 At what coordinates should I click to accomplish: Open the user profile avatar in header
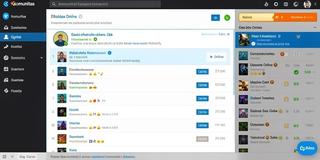click(307, 4)
